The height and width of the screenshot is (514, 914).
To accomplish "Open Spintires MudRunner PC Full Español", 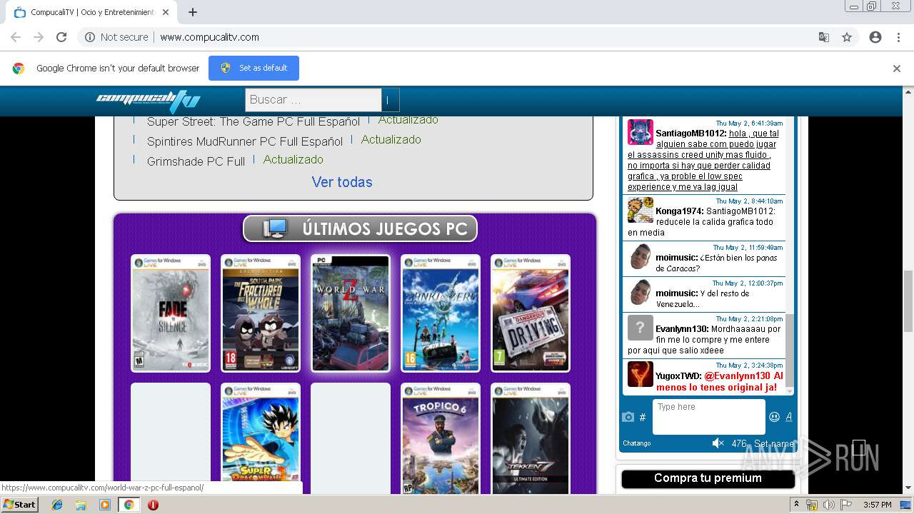I will point(245,141).
